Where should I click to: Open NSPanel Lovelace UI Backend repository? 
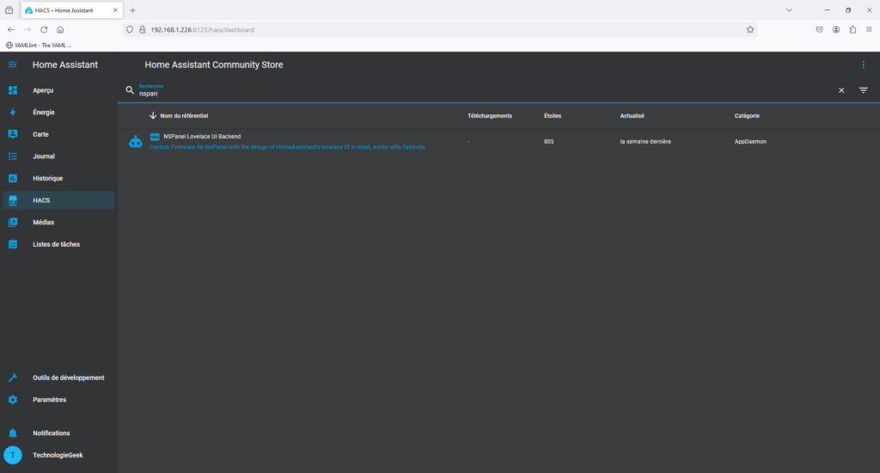pos(202,137)
